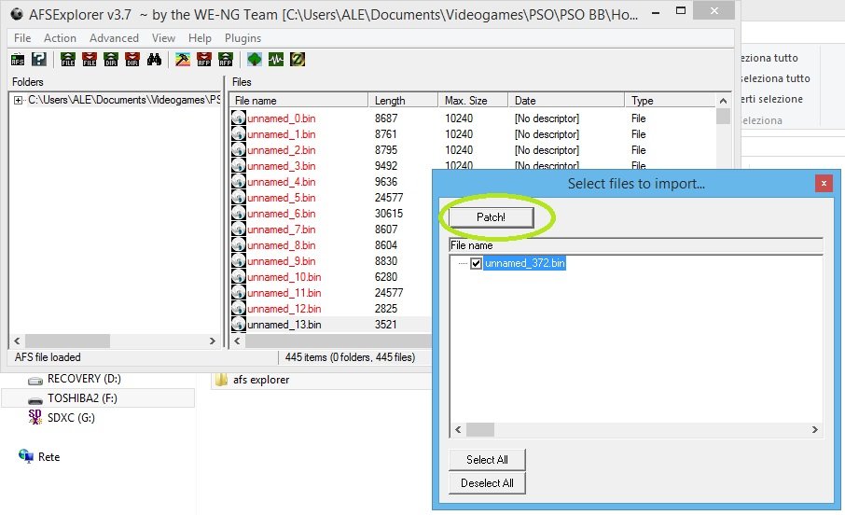Screen dimensions: 845x515
Task: Click the Folders scroll-left arrow
Action: [17, 341]
